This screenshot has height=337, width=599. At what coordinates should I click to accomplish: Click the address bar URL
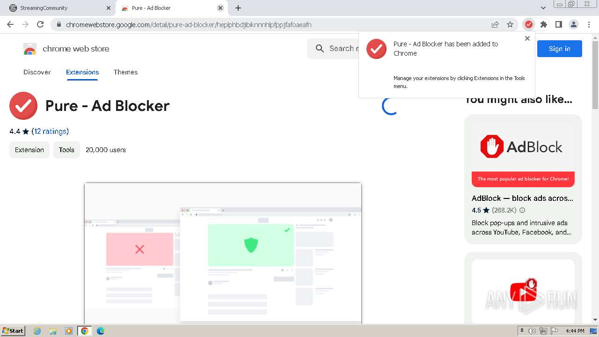(189, 25)
